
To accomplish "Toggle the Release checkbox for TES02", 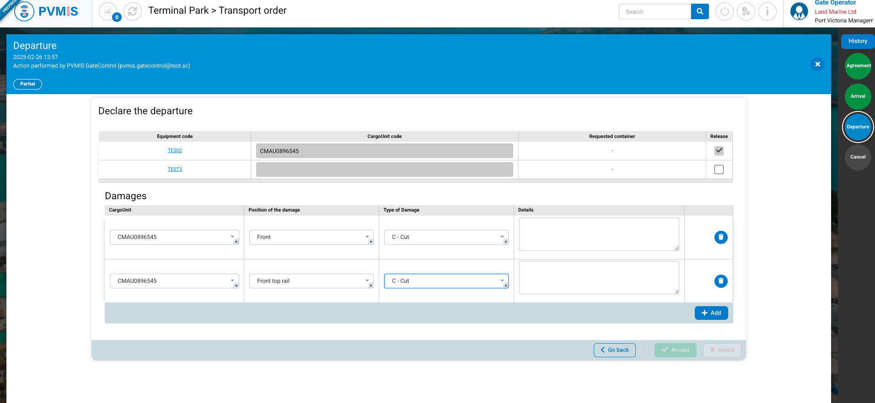I will pos(719,151).
